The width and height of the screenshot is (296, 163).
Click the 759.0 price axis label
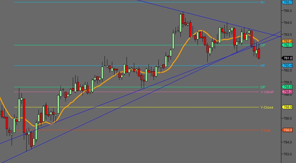[287, 82]
